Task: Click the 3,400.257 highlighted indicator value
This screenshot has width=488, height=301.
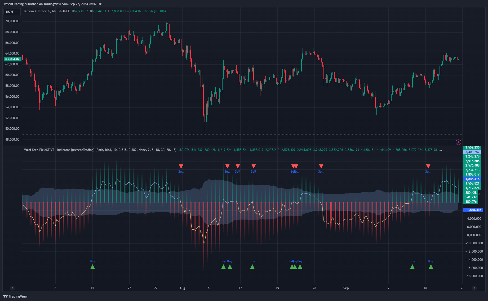Action: (x=472, y=152)
